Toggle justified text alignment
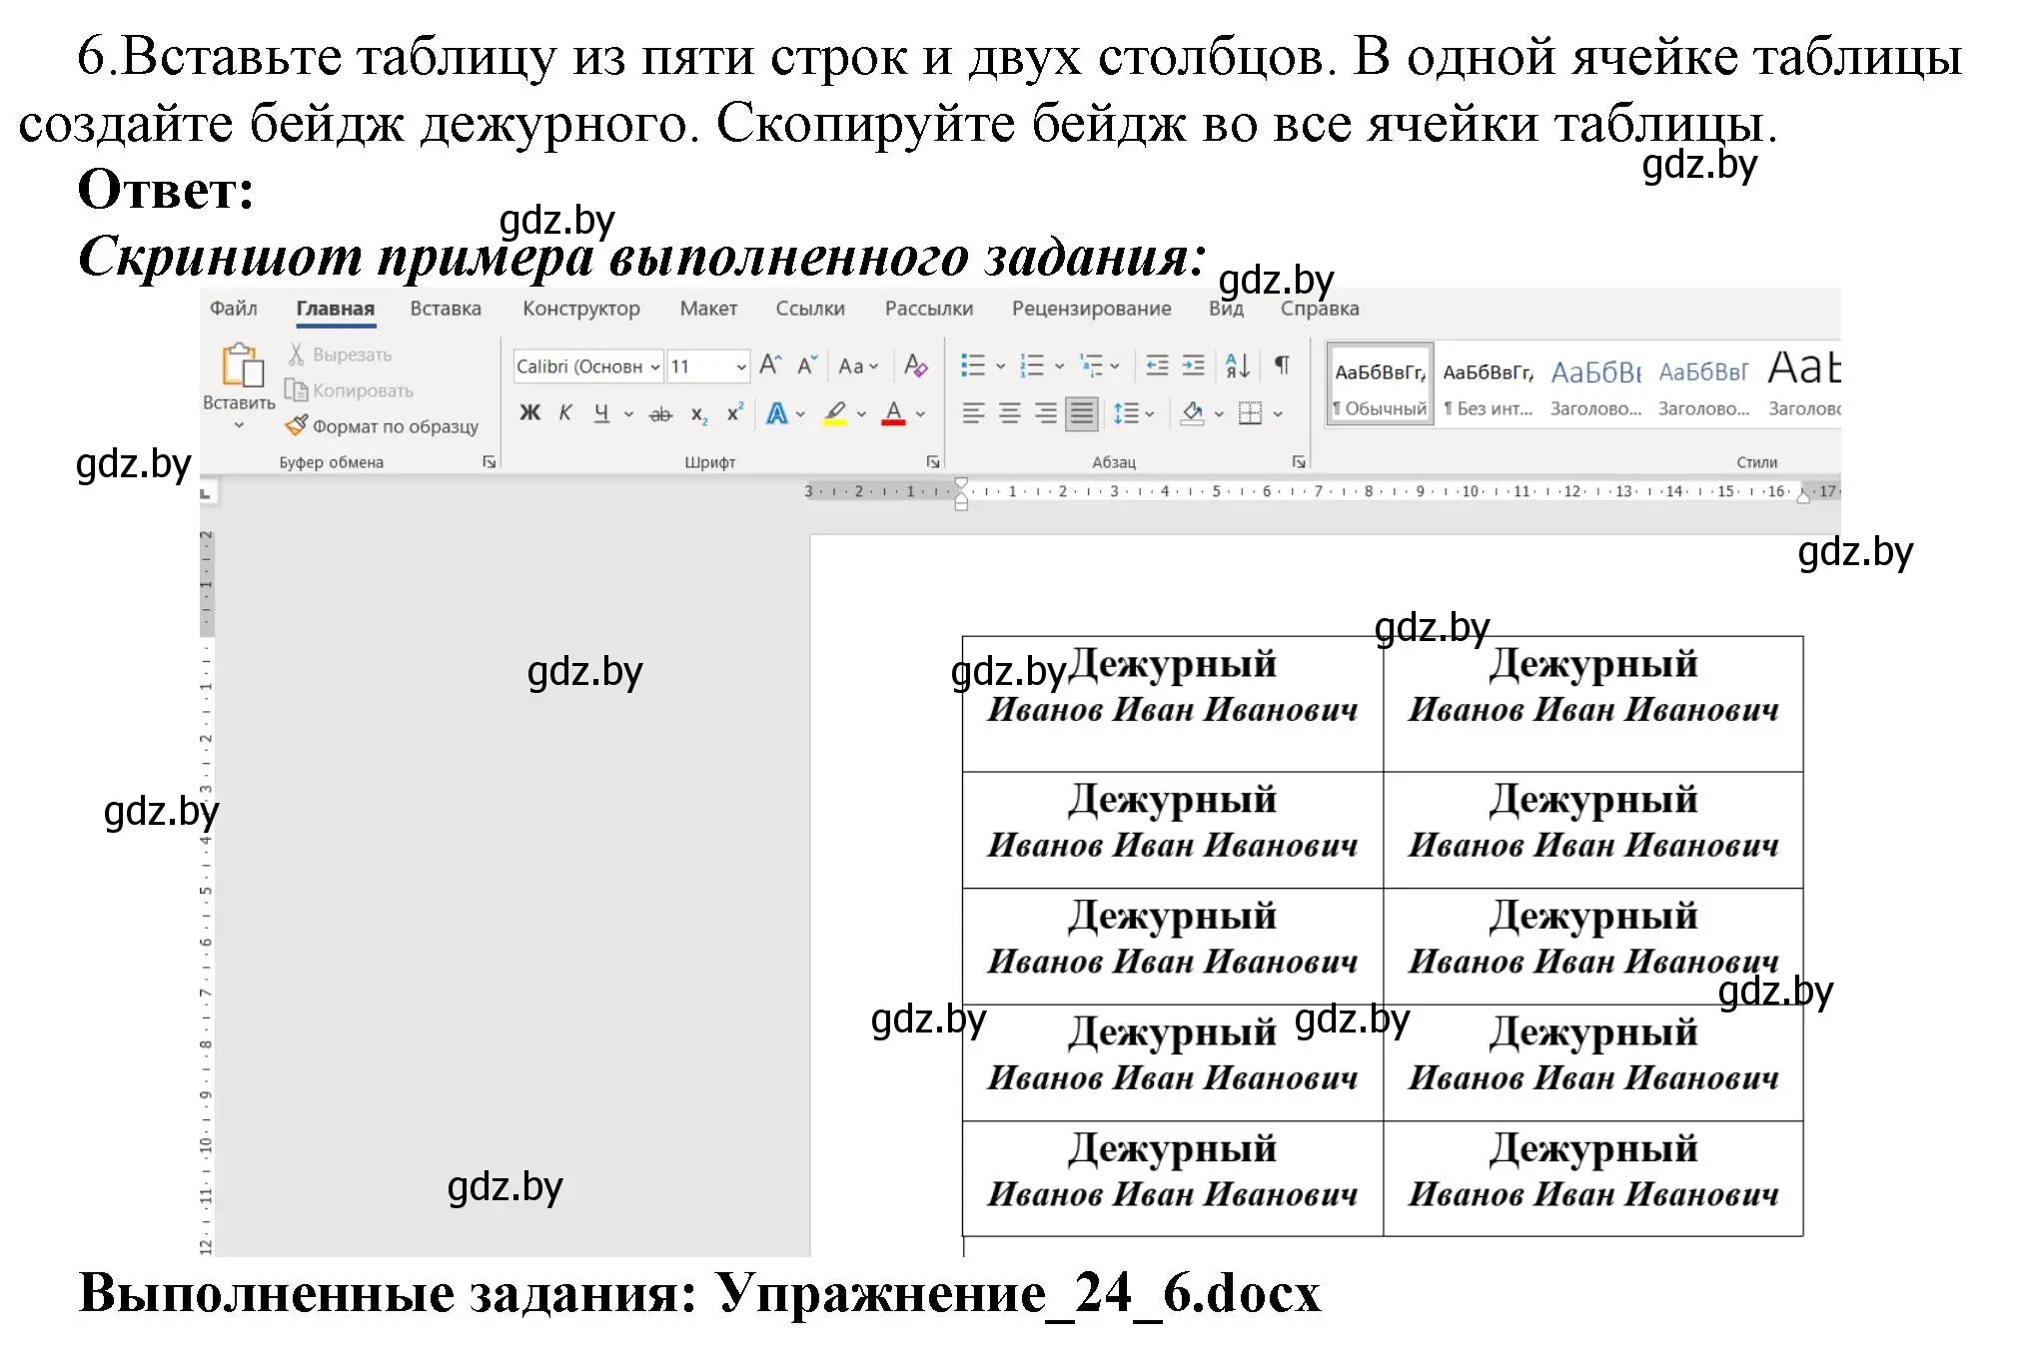 1082,413
